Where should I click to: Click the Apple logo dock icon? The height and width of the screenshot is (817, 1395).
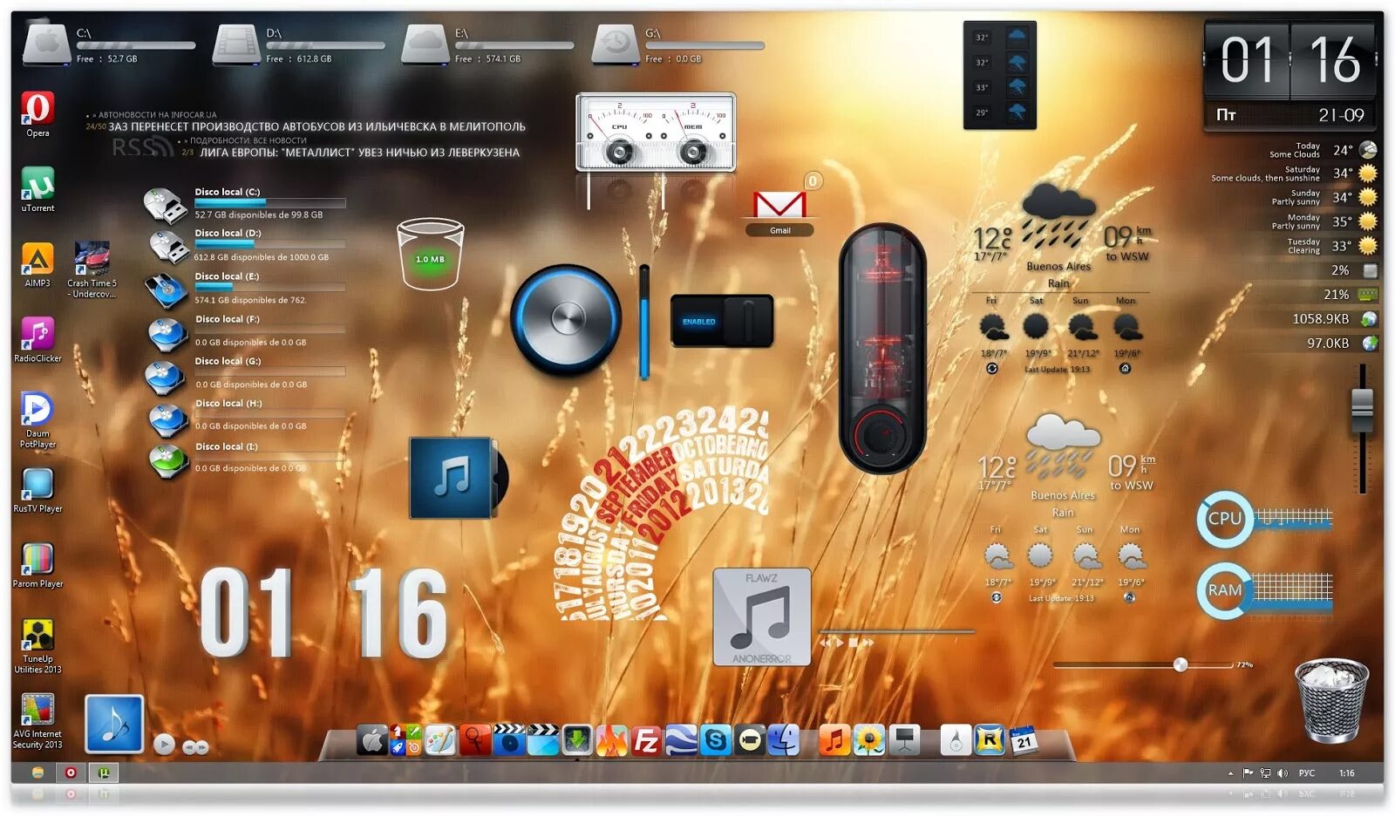click(372, 741)
